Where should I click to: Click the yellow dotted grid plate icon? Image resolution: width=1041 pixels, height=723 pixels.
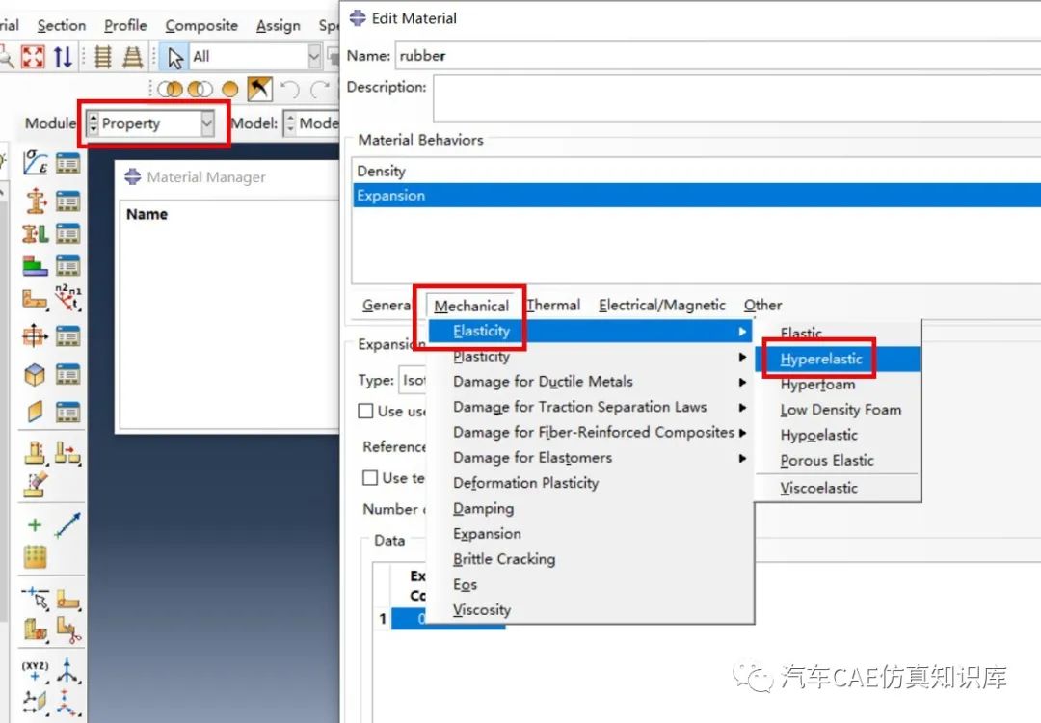pos(36,556)
